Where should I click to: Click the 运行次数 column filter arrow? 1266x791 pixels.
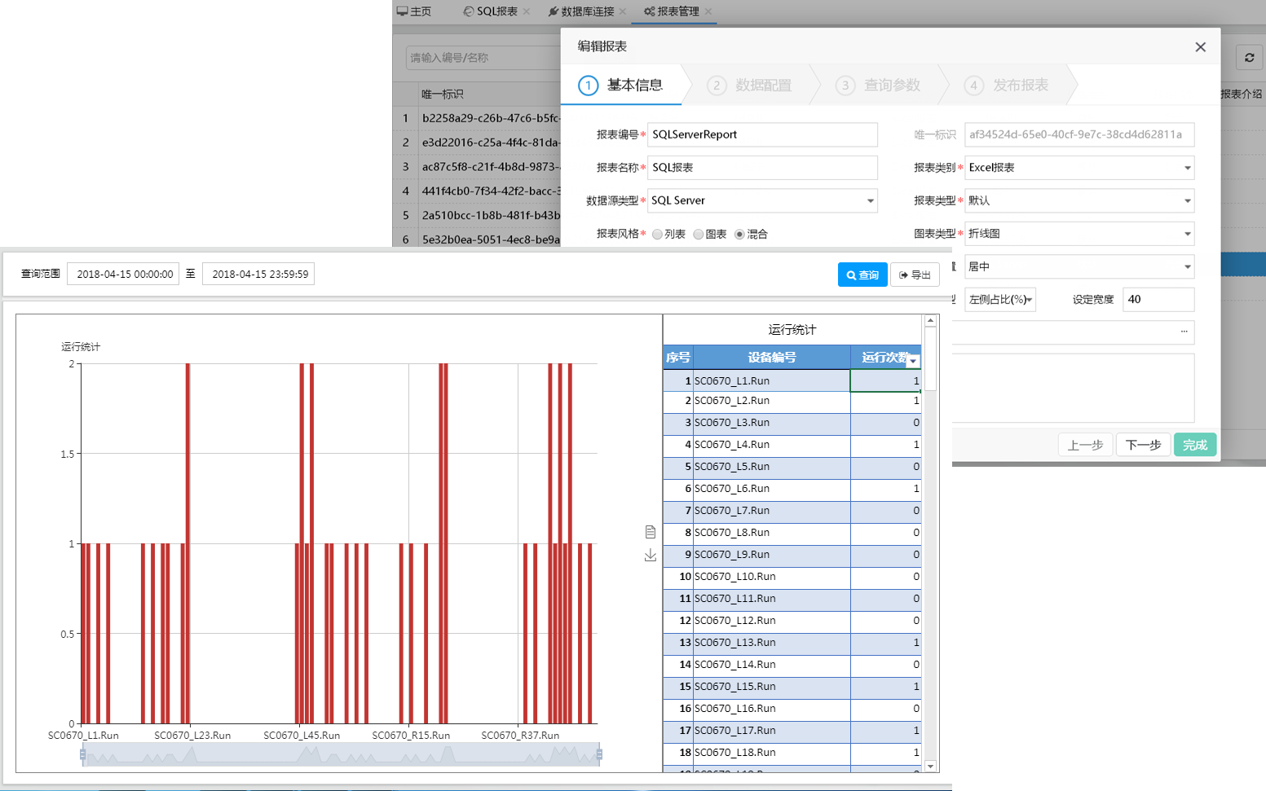pos(913,361)
